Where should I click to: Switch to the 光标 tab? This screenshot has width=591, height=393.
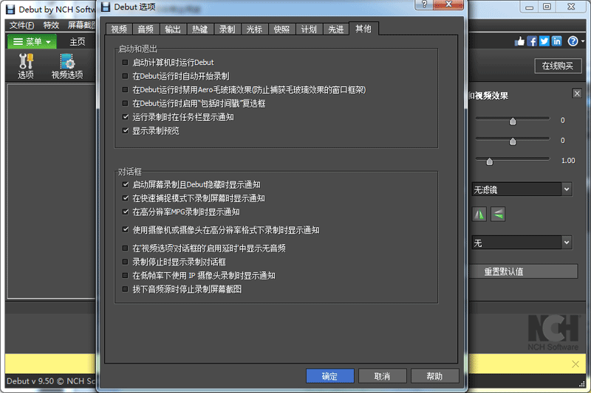(x=254, y=29)
